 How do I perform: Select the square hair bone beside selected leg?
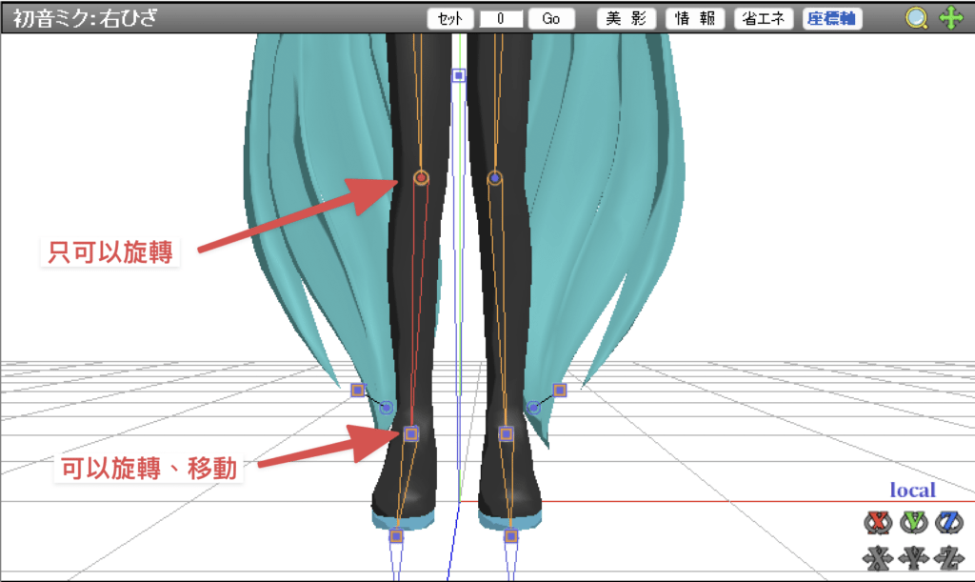[358, 390]
